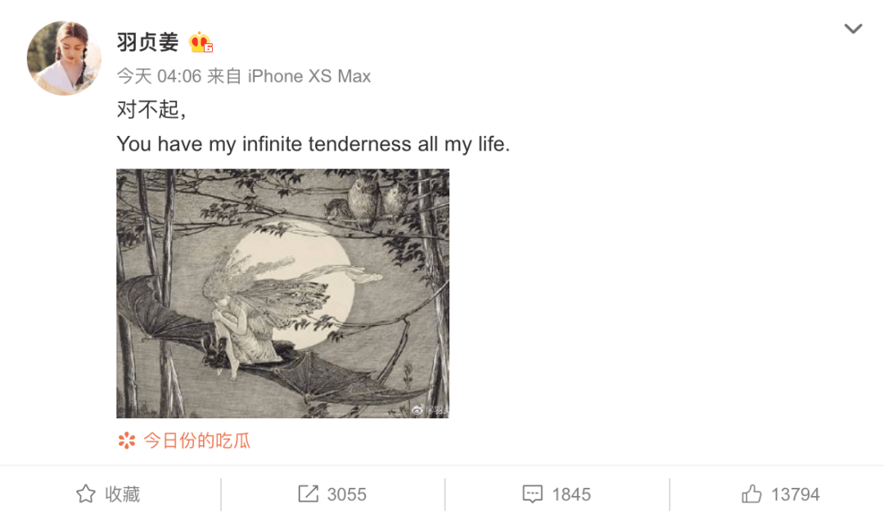Visit the 羽贞姜 username profile link
884x514 pixels.
pyautogui.click(x=147, y=43)
